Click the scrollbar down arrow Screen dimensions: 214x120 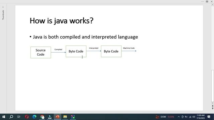[x=213, y=103]
